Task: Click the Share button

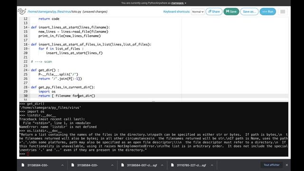Action: 214,11
